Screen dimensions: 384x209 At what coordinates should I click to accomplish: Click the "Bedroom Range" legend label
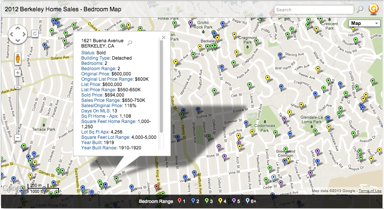pos(156,201)
